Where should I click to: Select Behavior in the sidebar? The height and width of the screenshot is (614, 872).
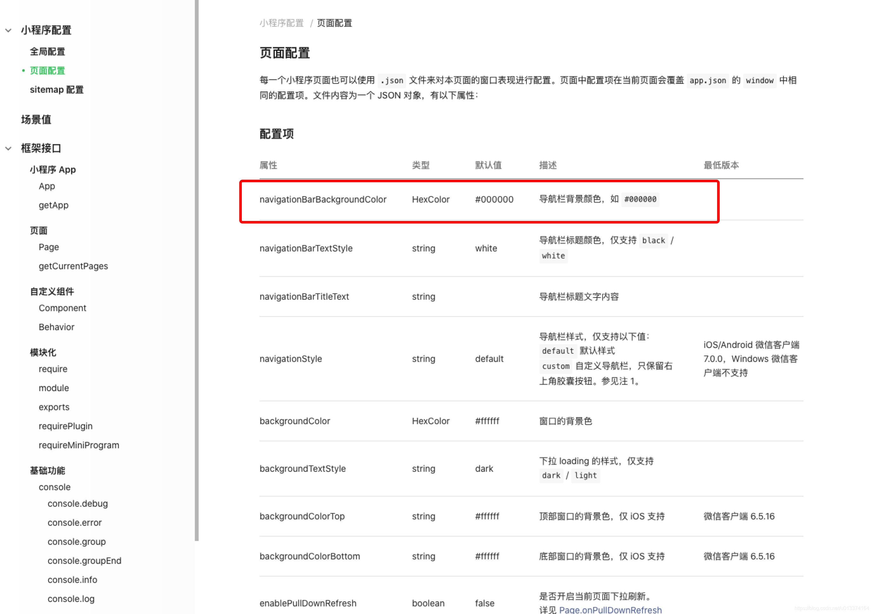click(56, 327)
